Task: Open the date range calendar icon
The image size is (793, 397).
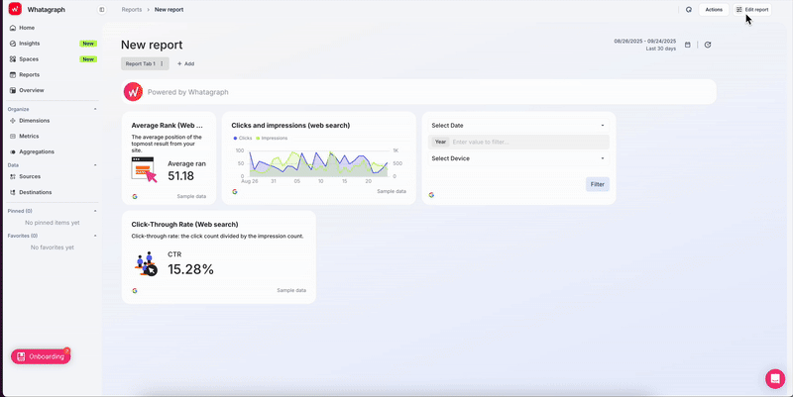Action: pos(687,45)
